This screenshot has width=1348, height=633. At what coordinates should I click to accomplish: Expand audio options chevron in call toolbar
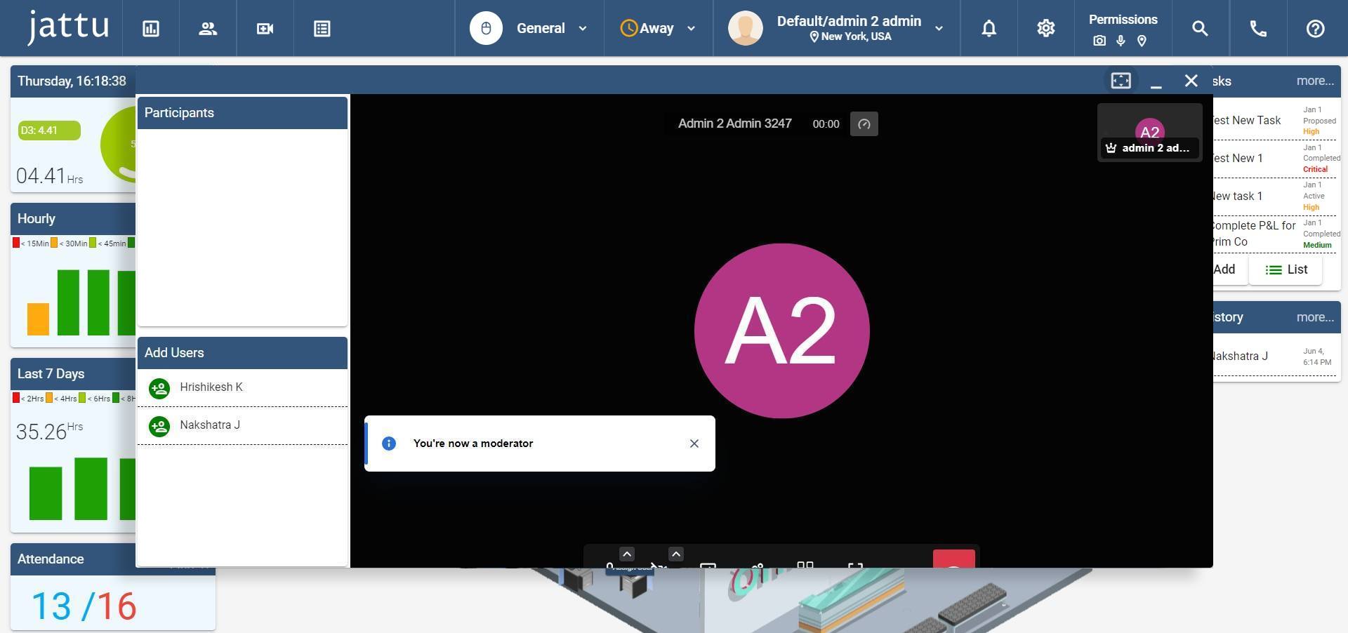[x=627, y=554]
